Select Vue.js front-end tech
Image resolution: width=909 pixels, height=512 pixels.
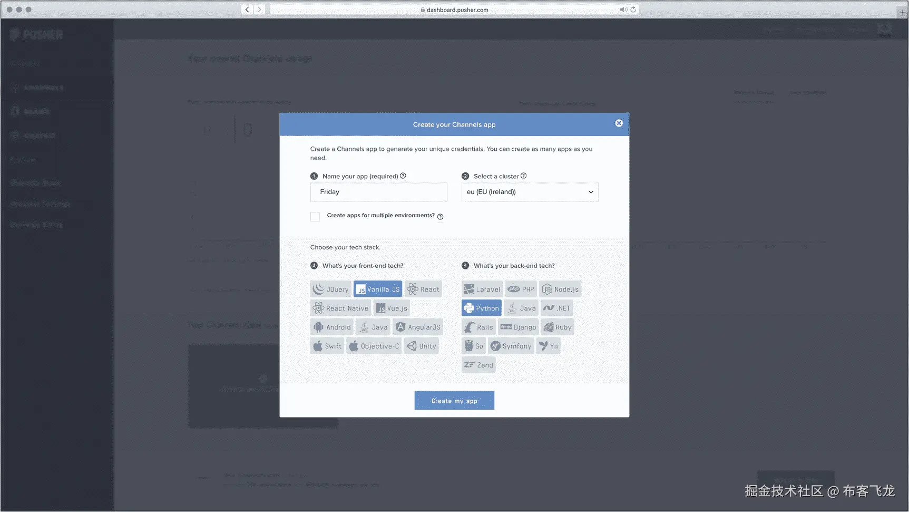point(392,308)
